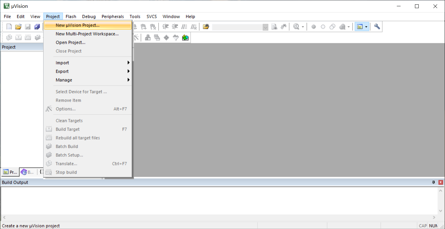
Task: Open Find in Files icon
Action: [206, 27]
